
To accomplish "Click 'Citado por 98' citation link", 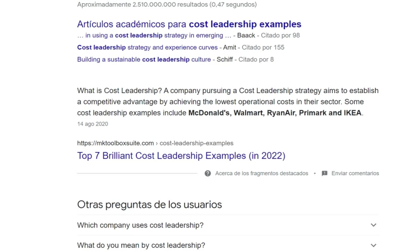I will (x=281, y=36).
